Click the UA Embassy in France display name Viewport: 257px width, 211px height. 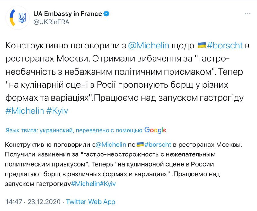click(x=67, y=13)
